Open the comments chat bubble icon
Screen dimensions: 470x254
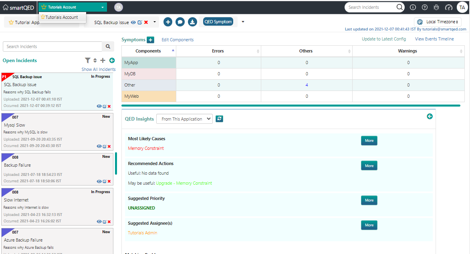180,22
